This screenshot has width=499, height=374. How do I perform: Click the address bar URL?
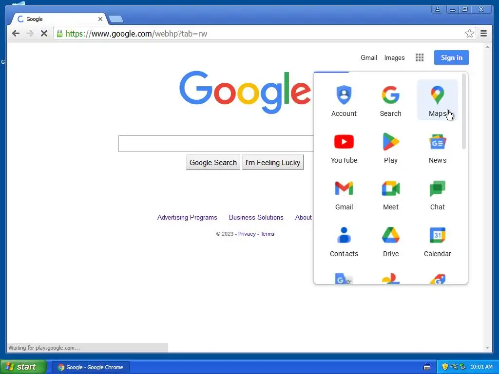pyautogui.click(x=136, y=34)
